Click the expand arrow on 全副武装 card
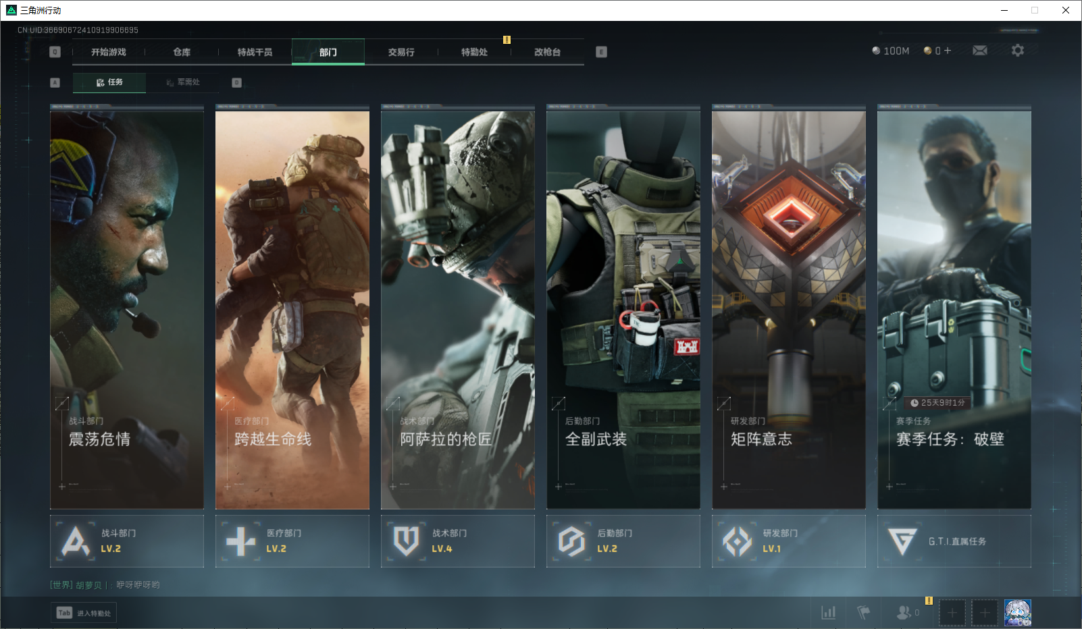The width and height of the screenshot is (1082, 629). 559,404
